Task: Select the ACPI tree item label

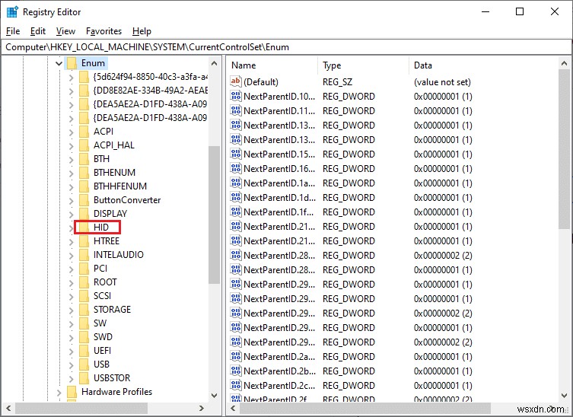Action: [103, 132]
